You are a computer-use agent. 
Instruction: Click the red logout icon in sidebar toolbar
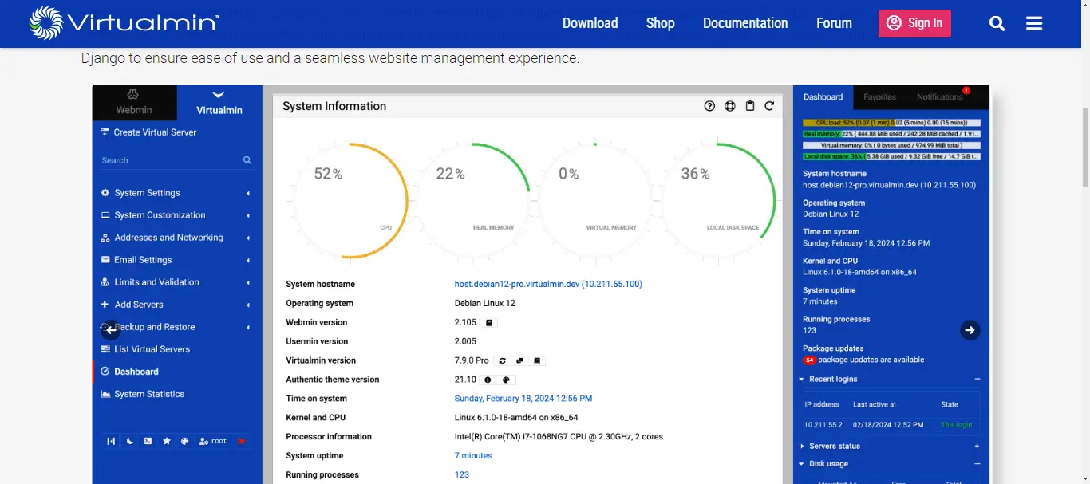[x=241, y=441]
